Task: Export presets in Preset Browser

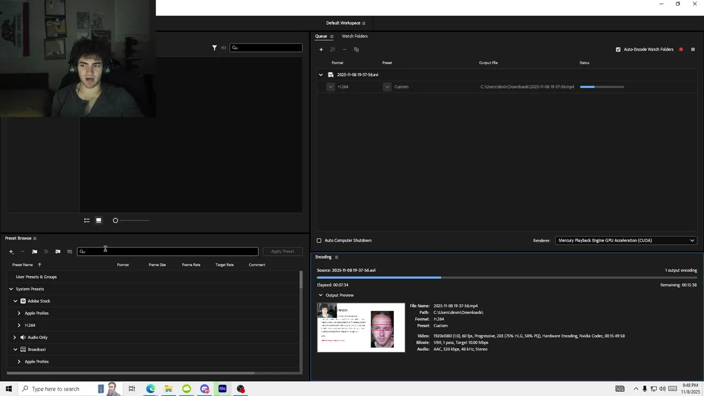Action: (69, 251)
